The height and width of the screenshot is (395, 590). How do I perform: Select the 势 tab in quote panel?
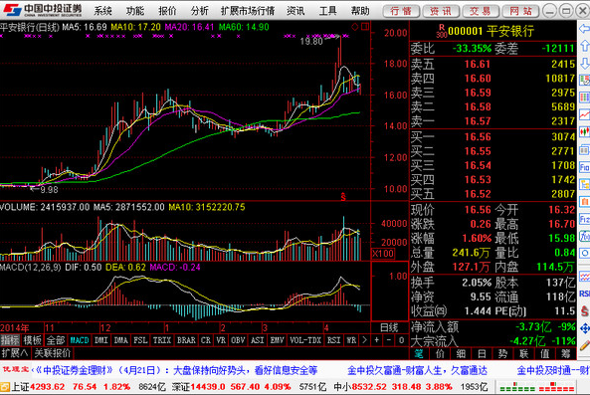pos(502,353)
